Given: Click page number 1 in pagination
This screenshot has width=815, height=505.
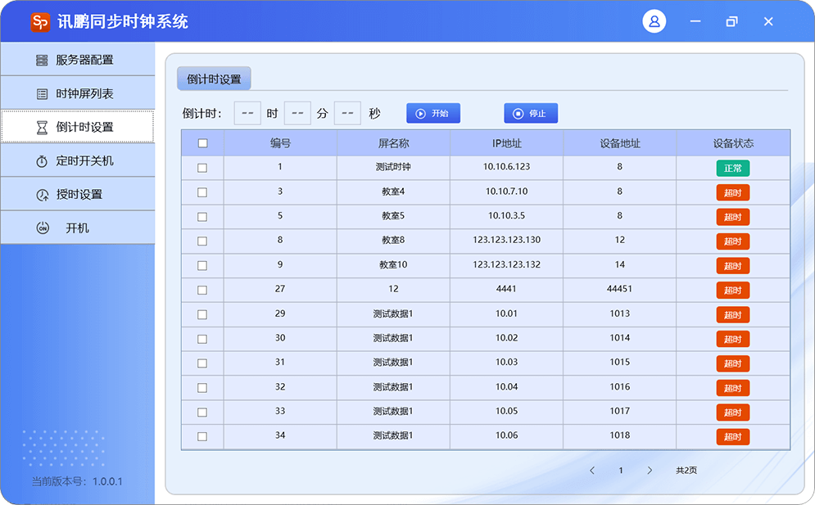Looking at the screenshot, I should (x=621, y=470).
